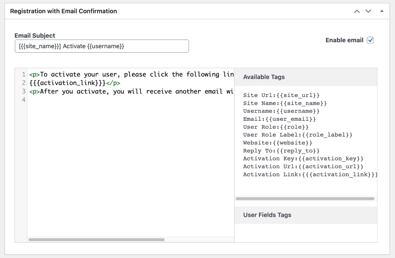Image resolution: width=395 pixels, height=258 pixels.
Task: Click the code editor horizontal scrollbar
Action: click(96, 240)
